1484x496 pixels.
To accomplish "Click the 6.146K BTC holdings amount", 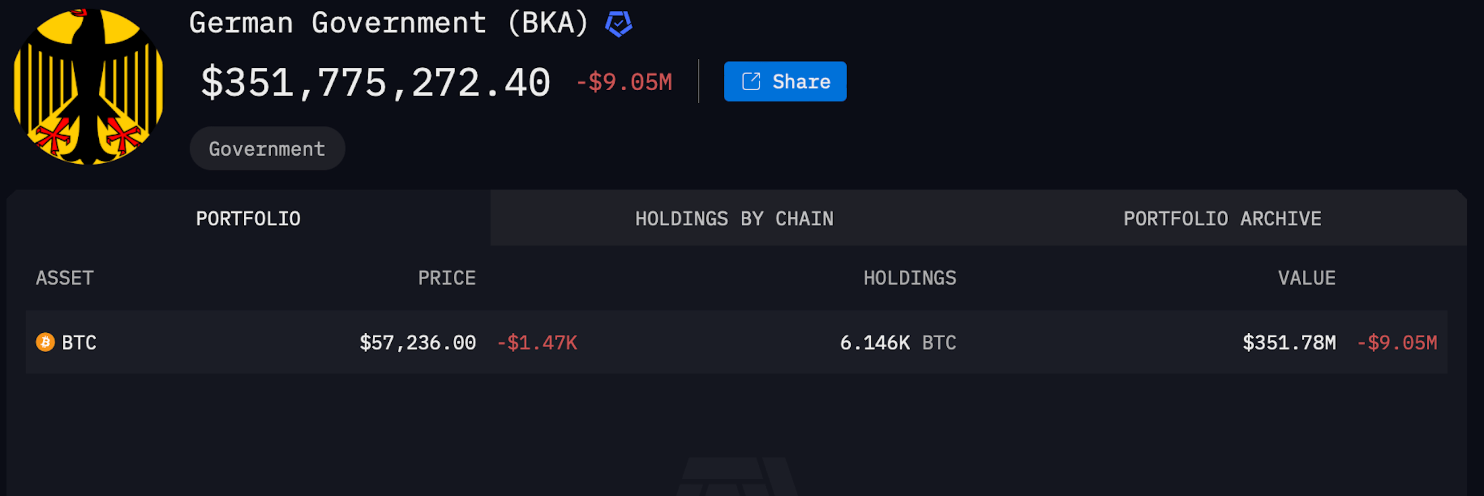I will [x=898, y=343].
